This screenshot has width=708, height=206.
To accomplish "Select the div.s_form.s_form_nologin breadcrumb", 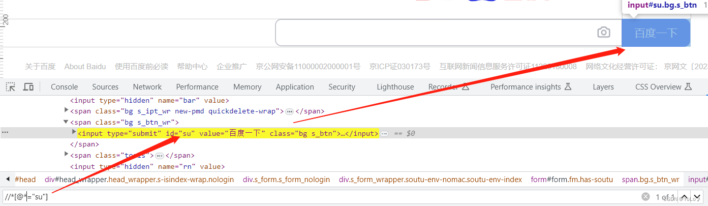I will [286, 180].
